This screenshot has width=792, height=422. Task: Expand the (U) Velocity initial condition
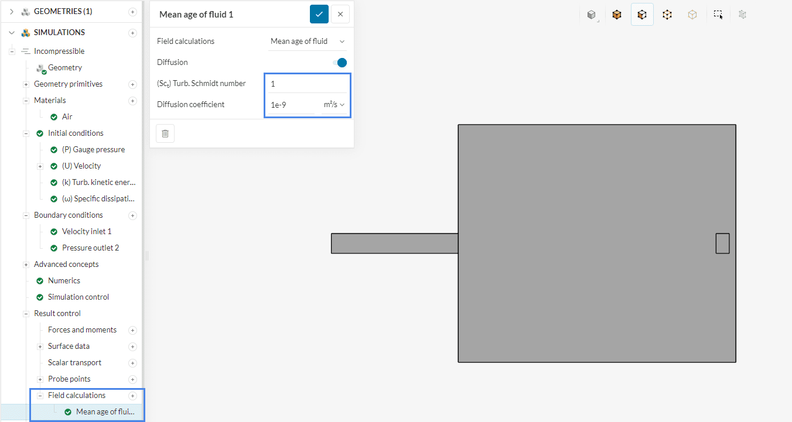point(40,166)
